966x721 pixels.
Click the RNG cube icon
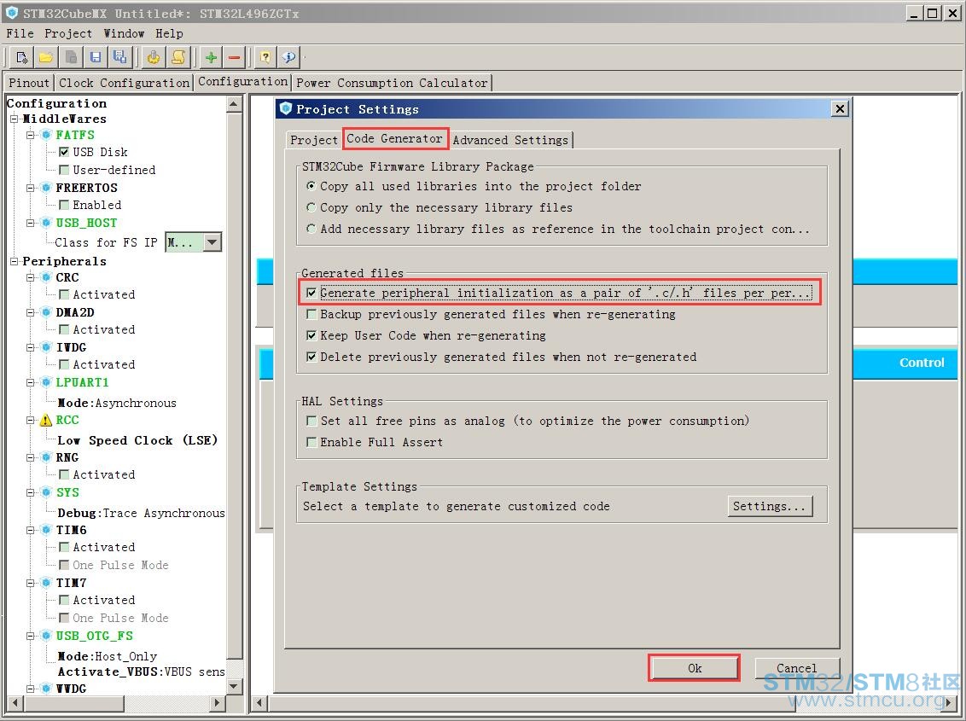pyautogui.click(x=46, y=458)
